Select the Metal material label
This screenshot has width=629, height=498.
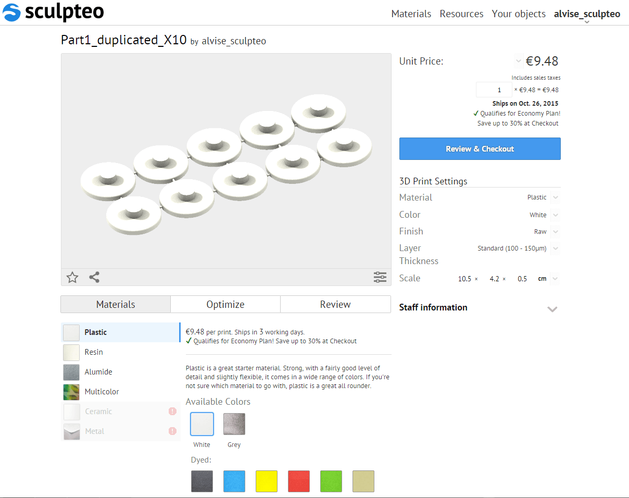tap(95, 431)
